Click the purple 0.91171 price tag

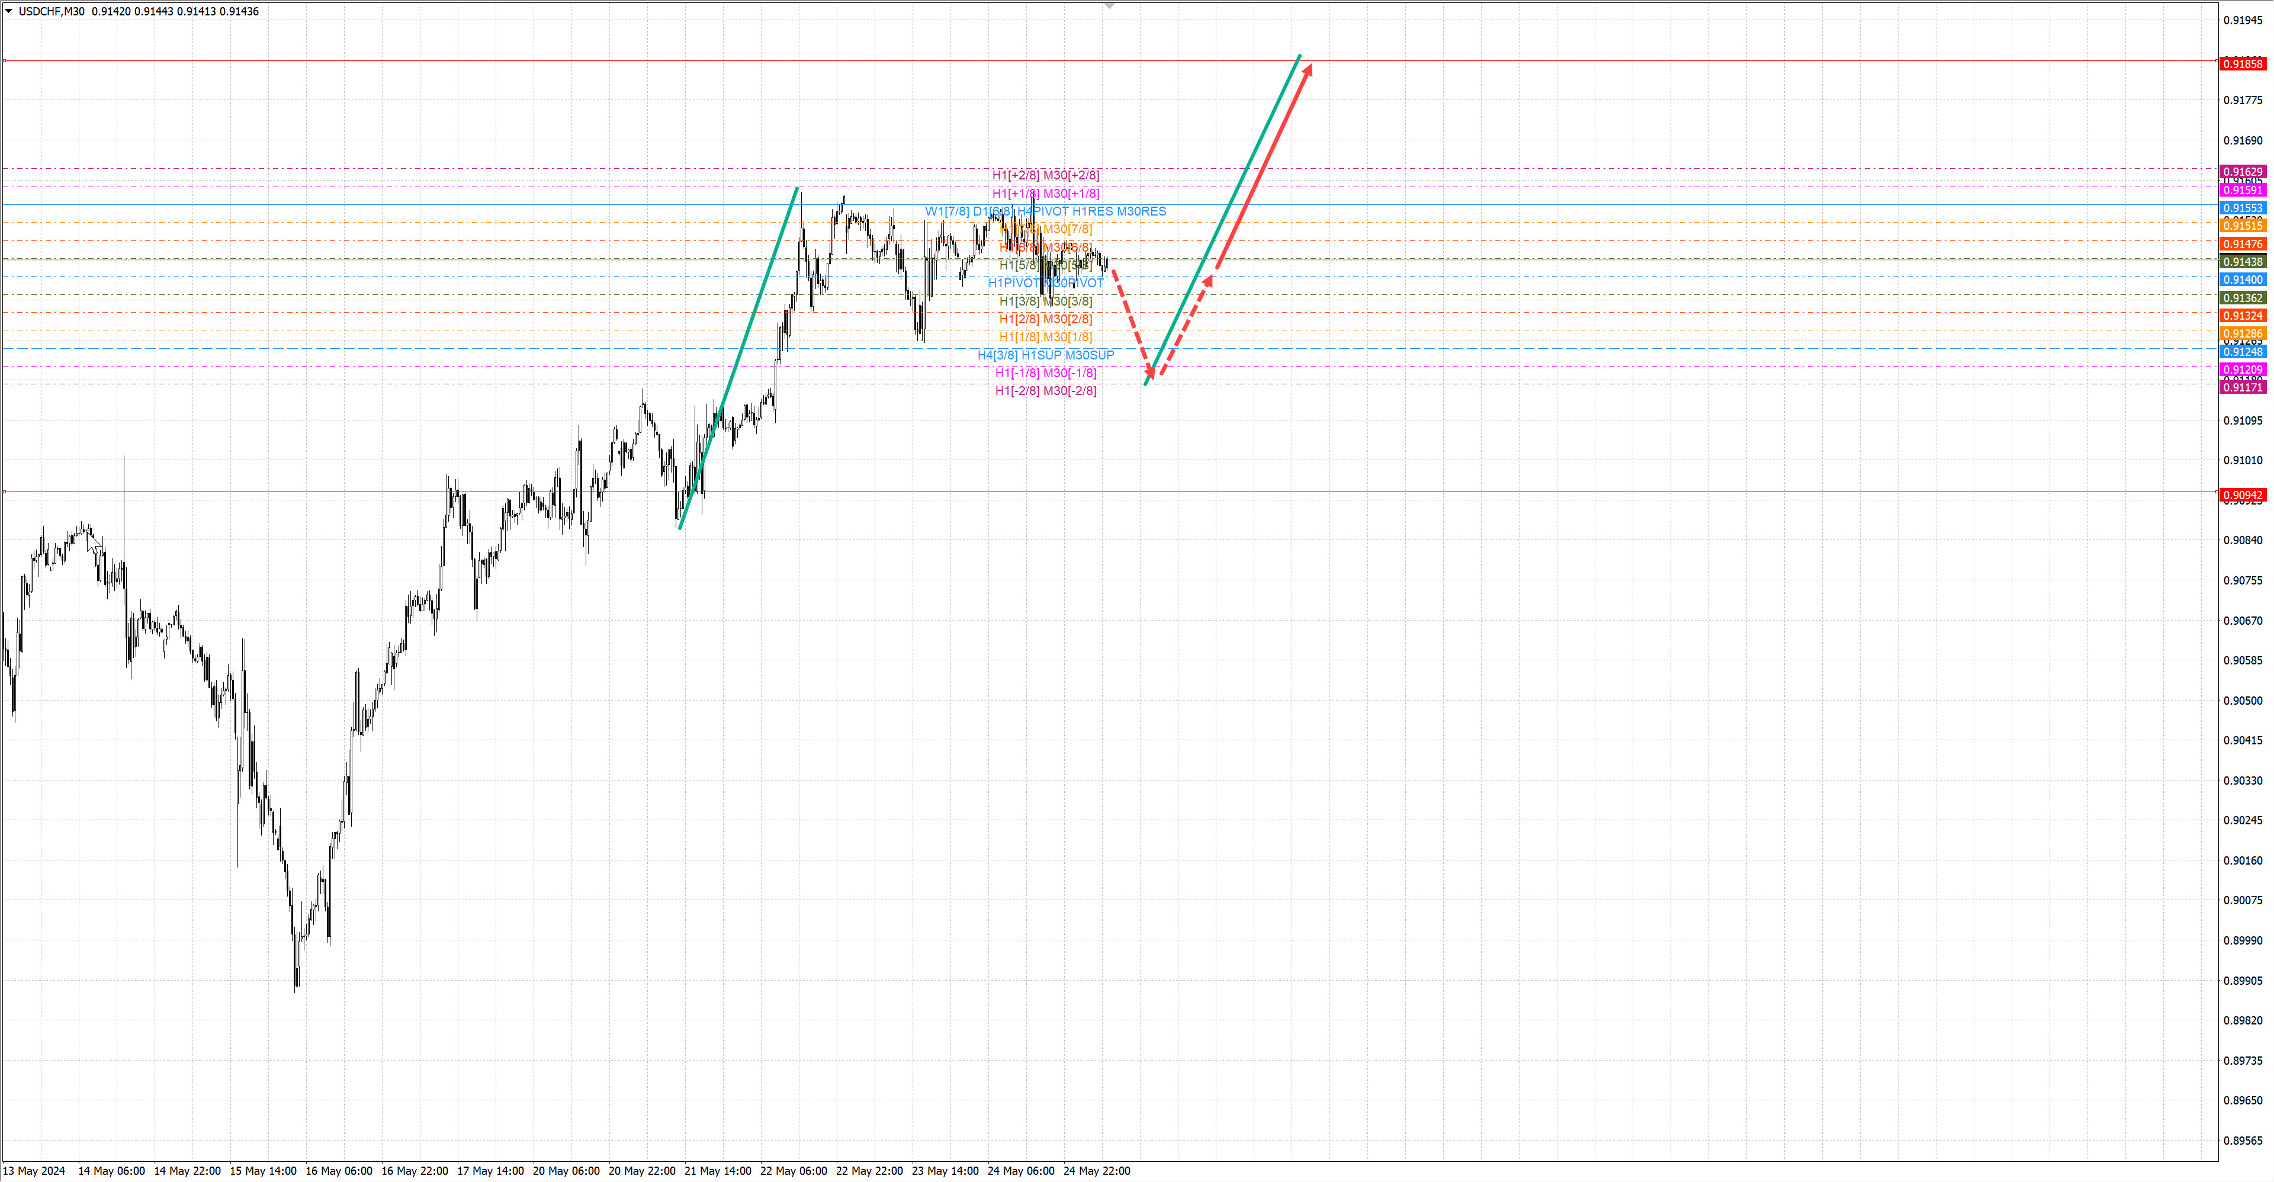tap(2242, 387)
